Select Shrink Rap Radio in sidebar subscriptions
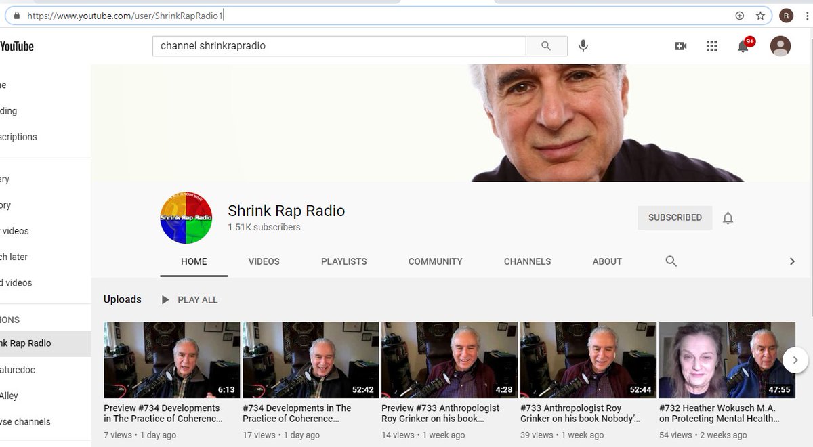 [x=45, y=343]
